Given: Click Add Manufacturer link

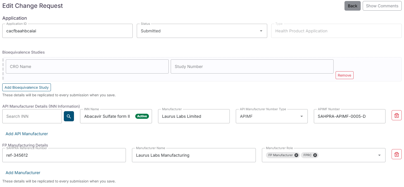Looking at the screenshot, I should coord(23,173).
